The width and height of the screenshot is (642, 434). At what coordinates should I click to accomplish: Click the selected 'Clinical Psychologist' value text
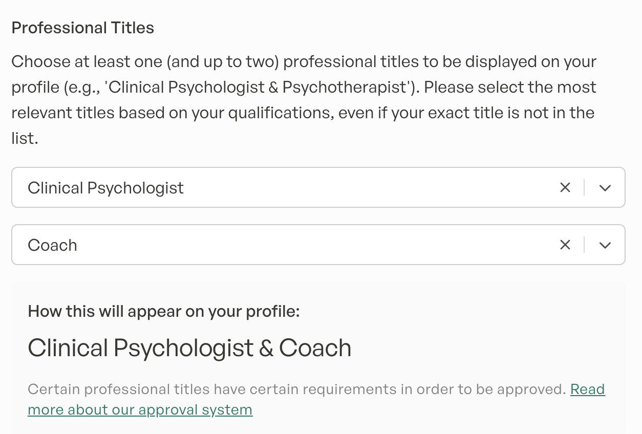pyautogui.click(x=105, y=188)
